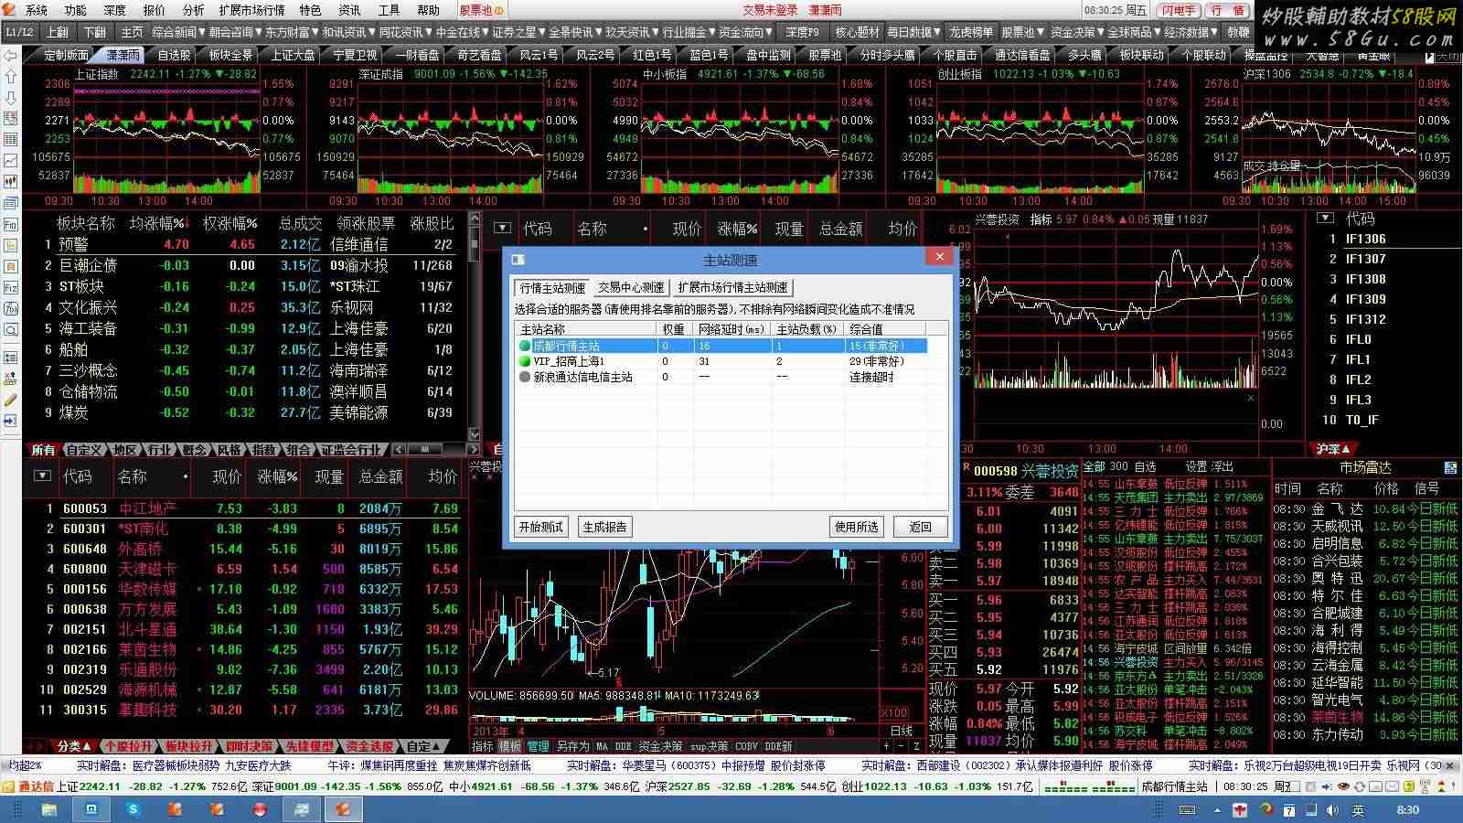Viewport: 1463px width, 823px height.
Task: Click the blue icon in 市场雷达 header
Action: click(x=1450, y=467)
